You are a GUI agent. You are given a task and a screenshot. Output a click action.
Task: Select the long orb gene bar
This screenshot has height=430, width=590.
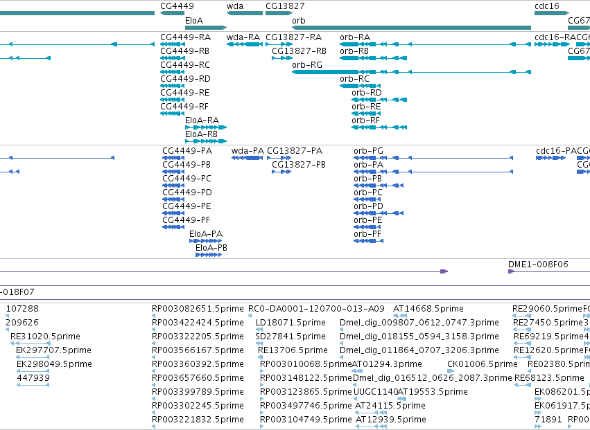coord(411,28)
